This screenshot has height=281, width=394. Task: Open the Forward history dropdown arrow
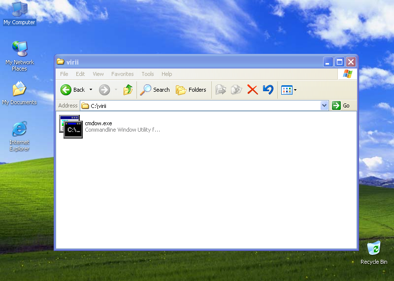point(116,90)
